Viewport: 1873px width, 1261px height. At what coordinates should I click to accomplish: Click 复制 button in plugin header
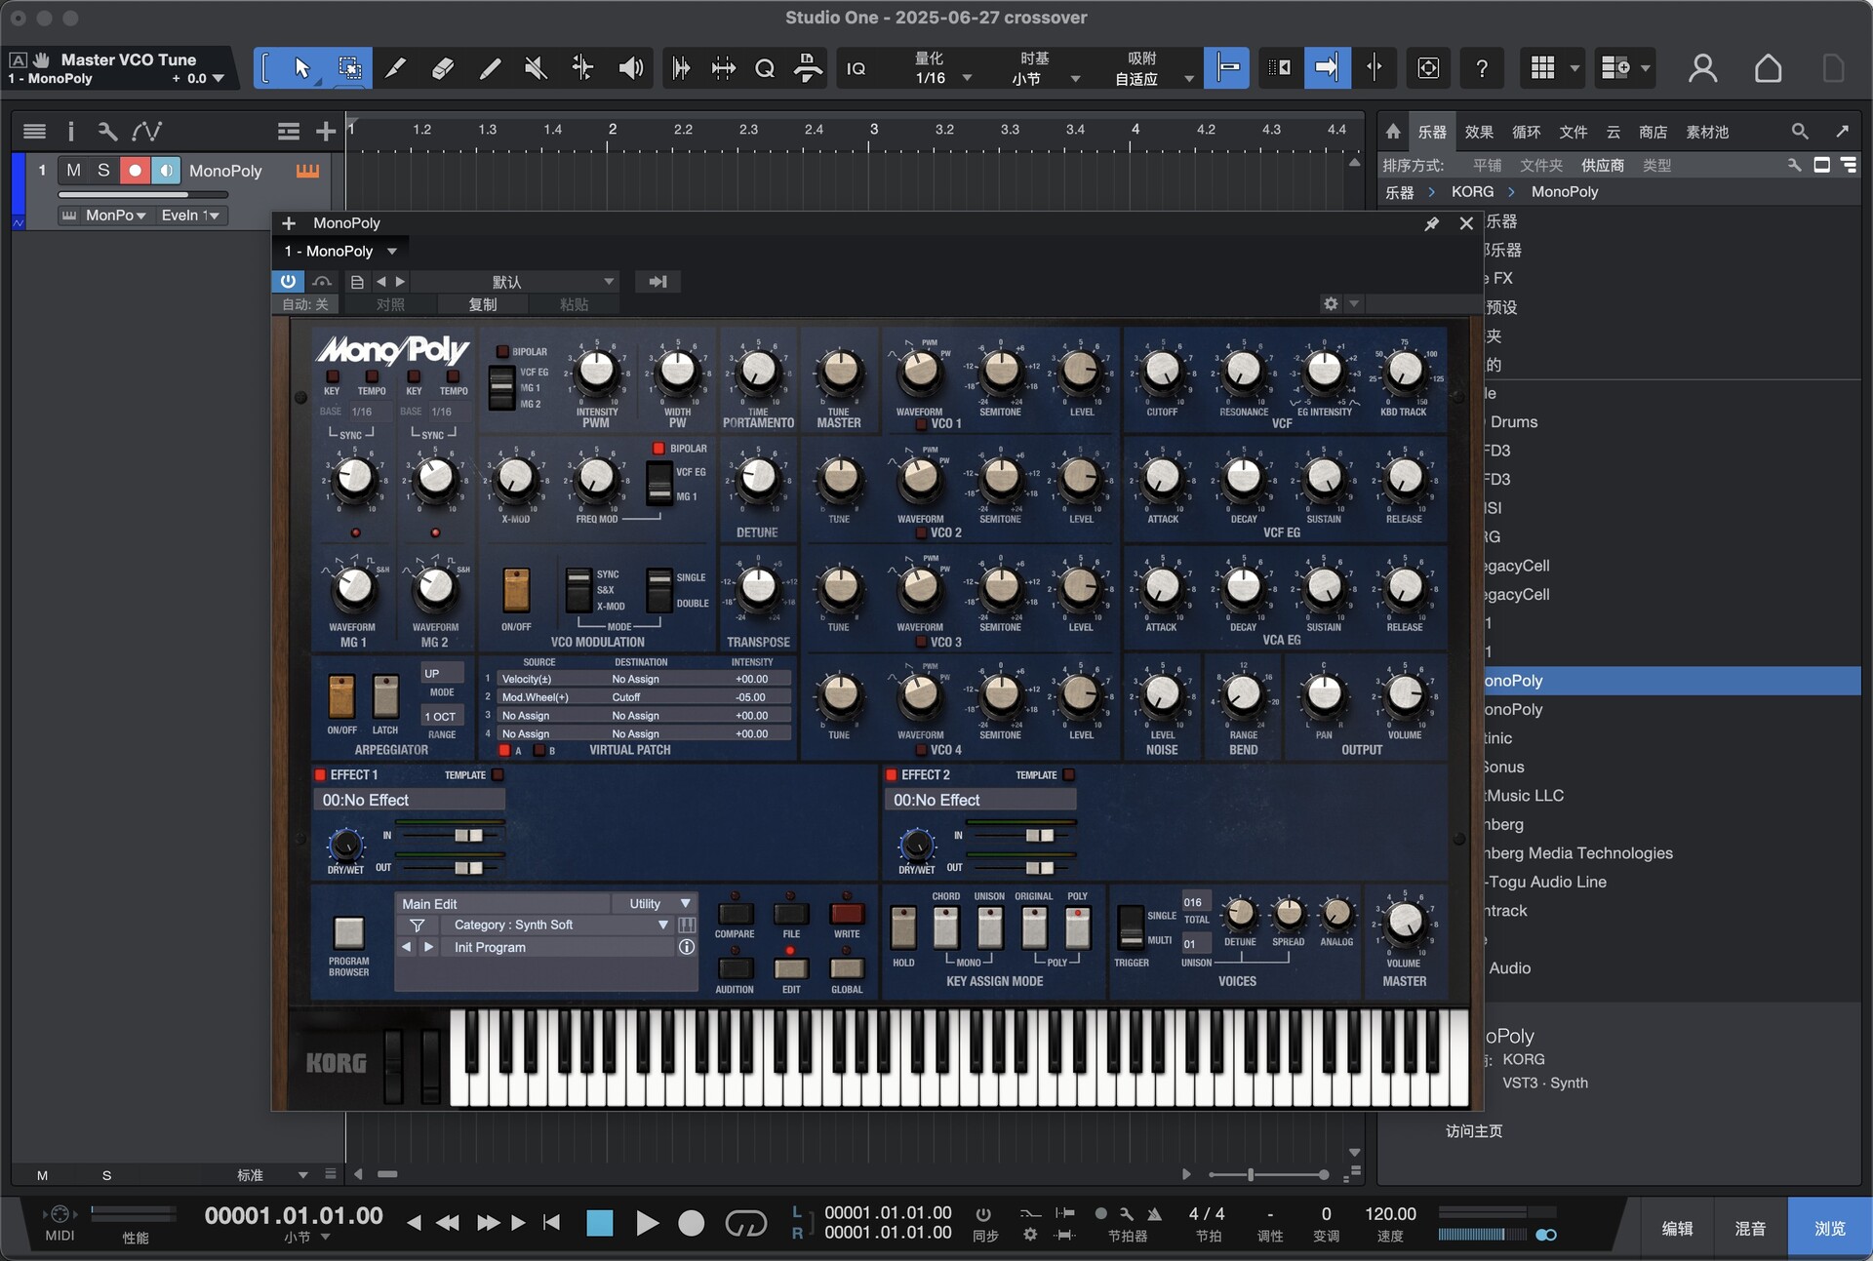[x=483, y=304]
